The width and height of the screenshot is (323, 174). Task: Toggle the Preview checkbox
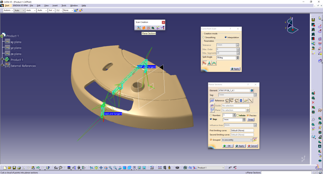248,115
